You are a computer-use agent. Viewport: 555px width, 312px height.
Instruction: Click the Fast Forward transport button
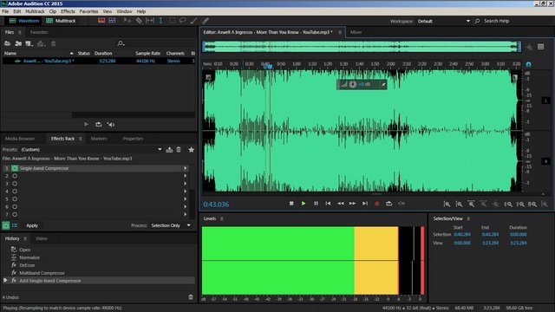(353, 204)
